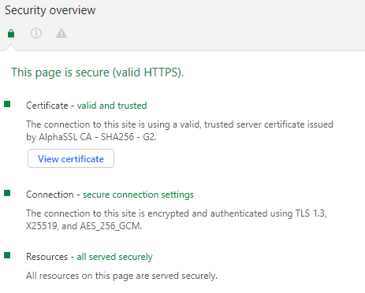This screenshot has height=293, width=365.
Task: Click the selected-state pointer below padlock
Action: pyautogui.click(x=11, y=47)
